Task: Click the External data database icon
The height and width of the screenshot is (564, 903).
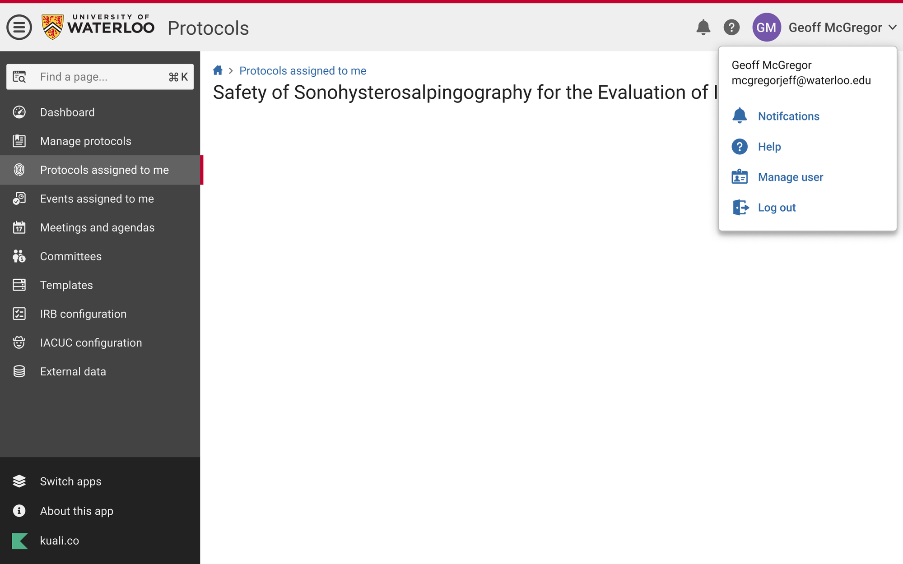Action: point(19,371)
